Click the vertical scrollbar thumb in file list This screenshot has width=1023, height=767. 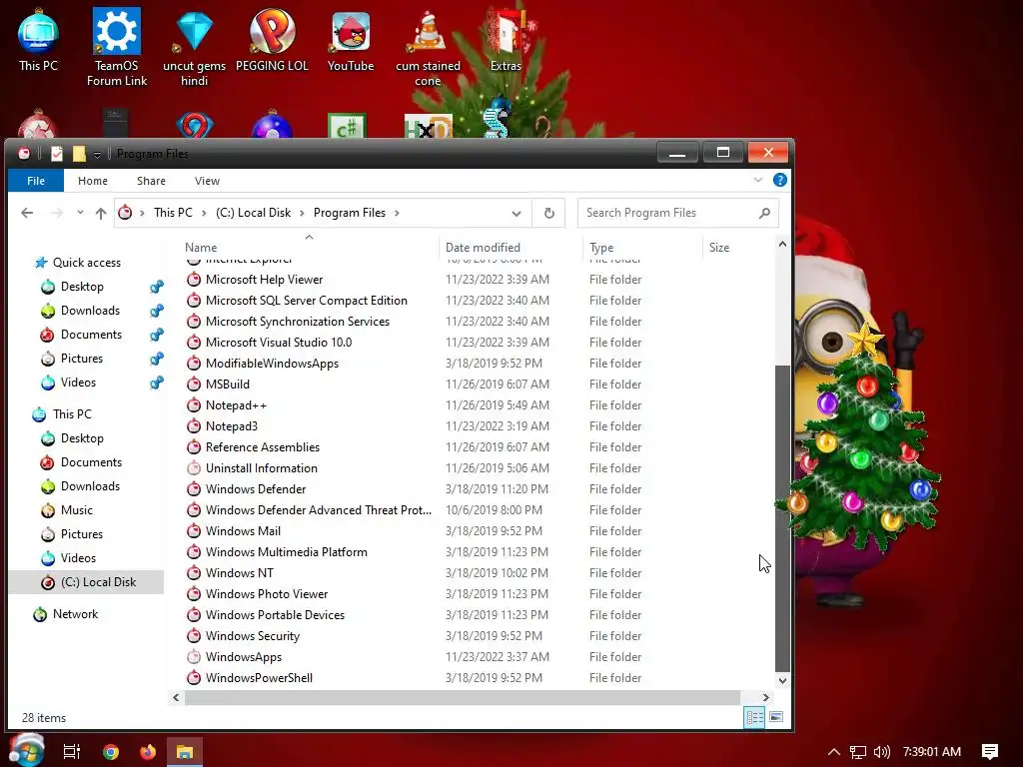click(782, 518)
